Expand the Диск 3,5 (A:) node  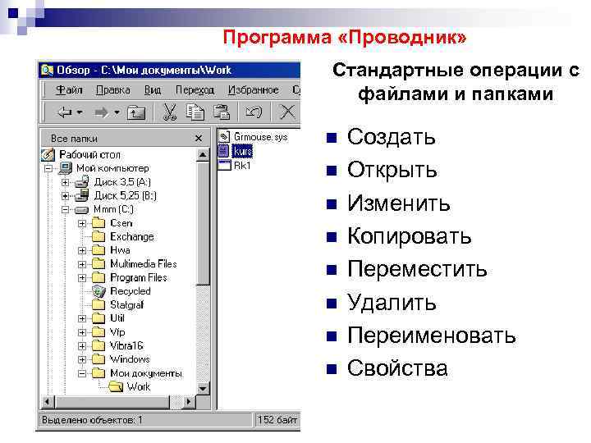click(65, 182)
